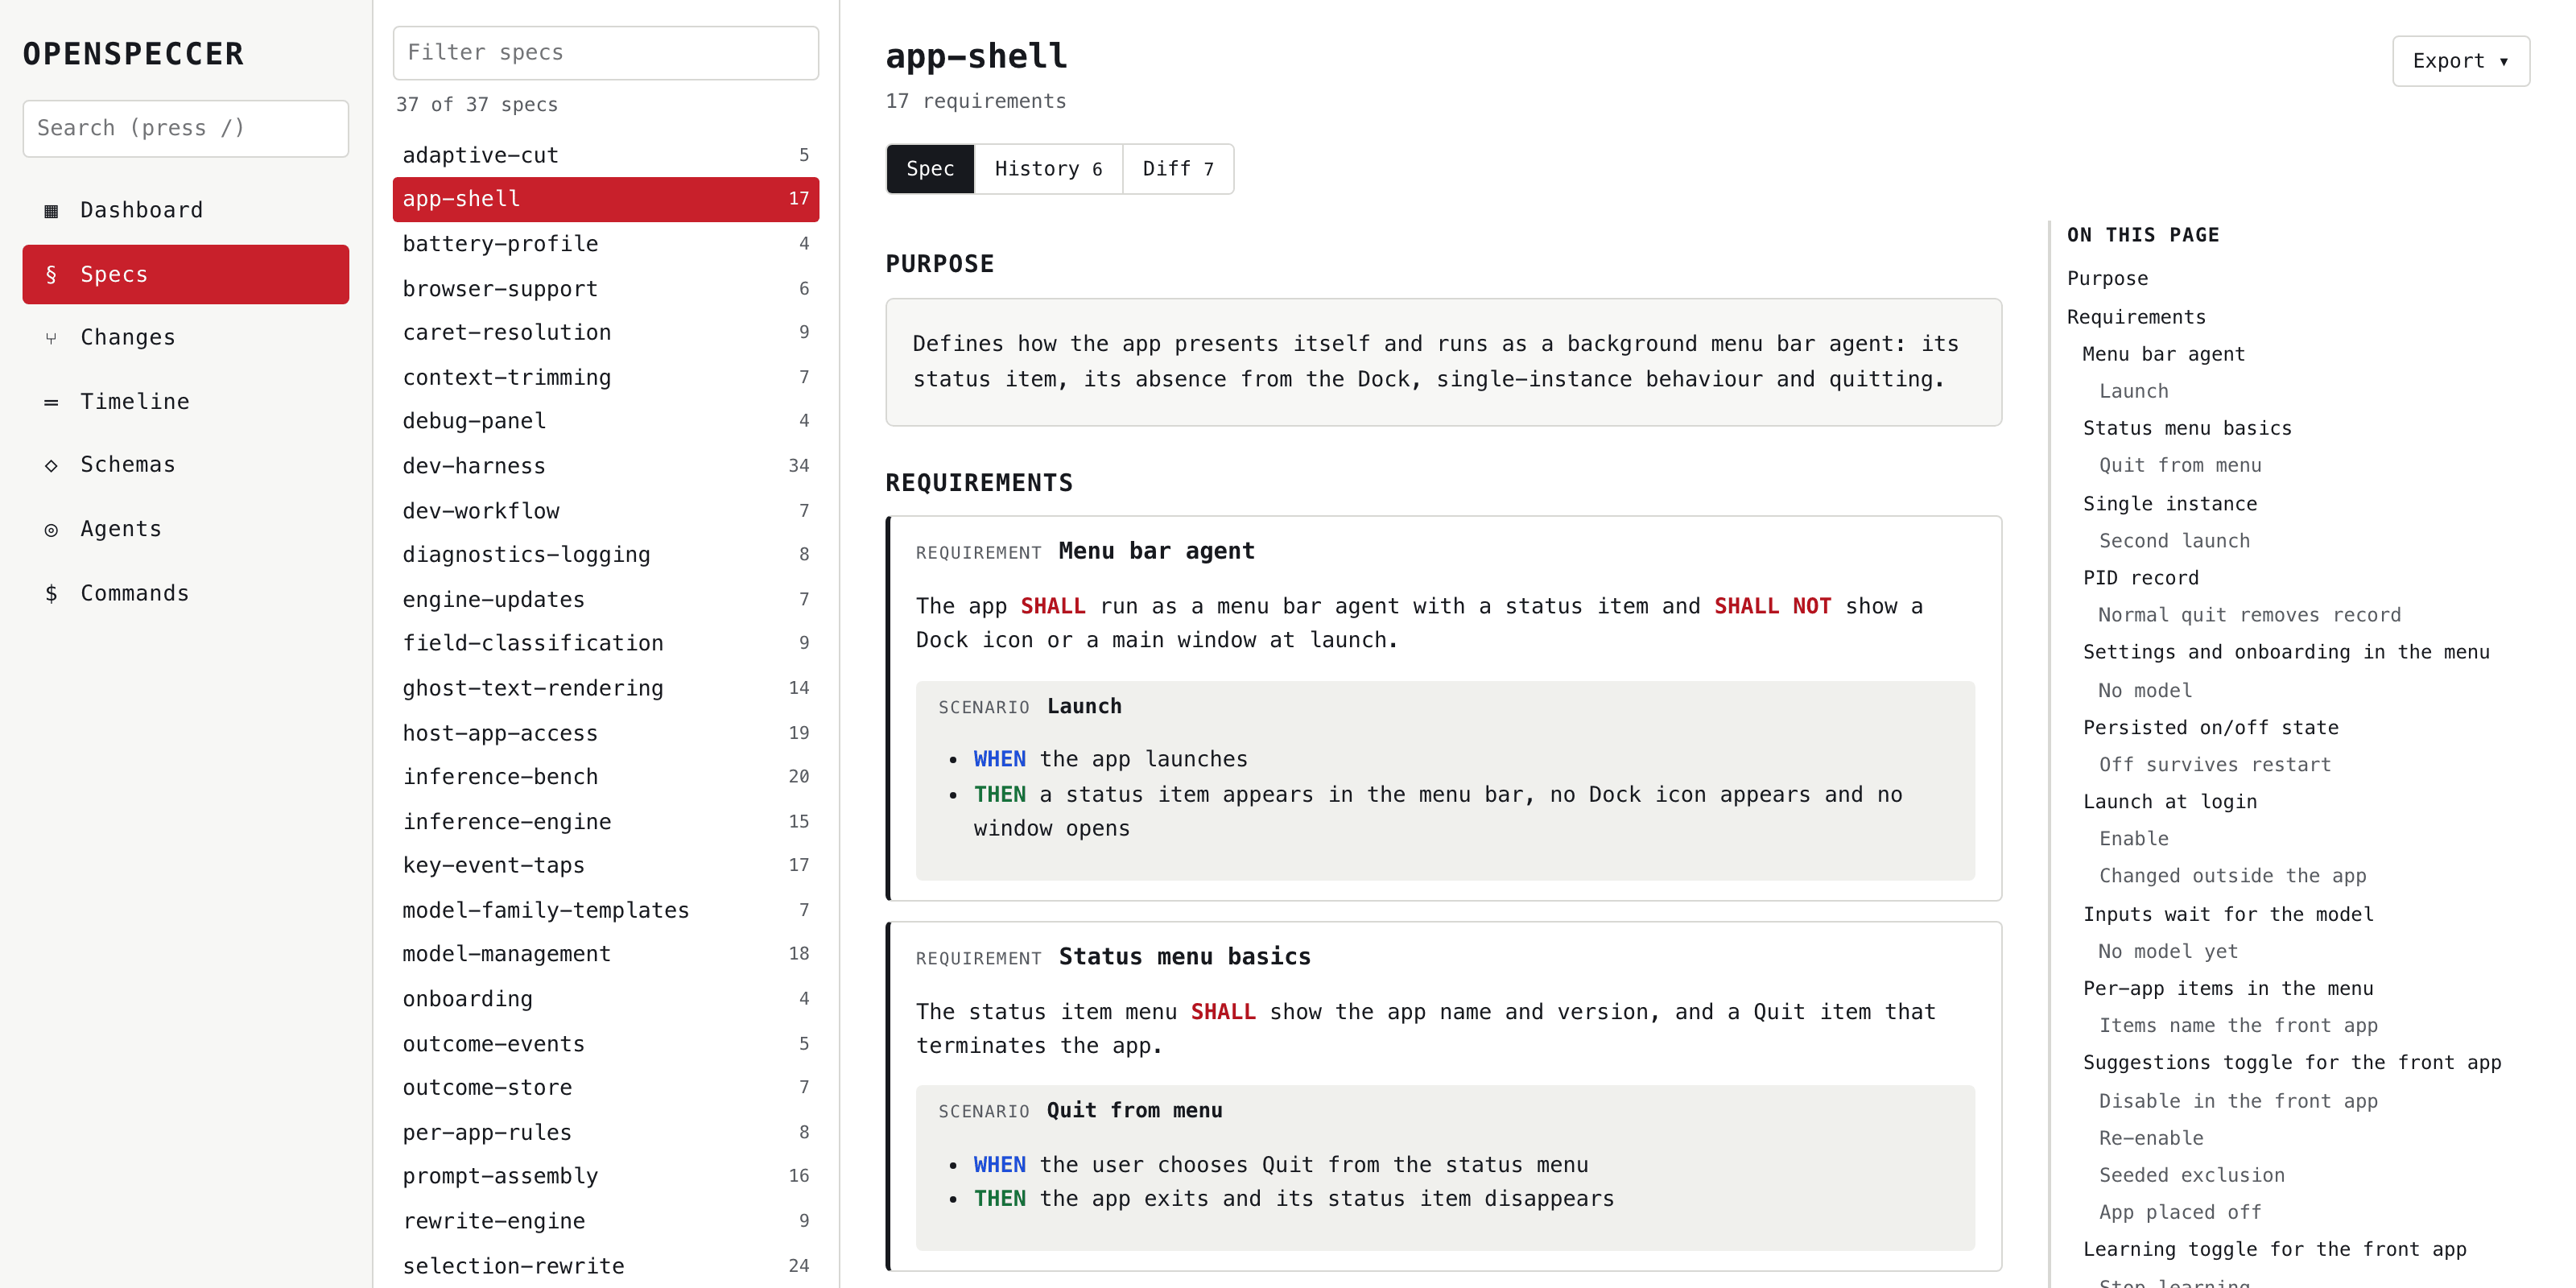Click the Schemas diamond icon
2576x1288 pixels.
tap(51, 465)
